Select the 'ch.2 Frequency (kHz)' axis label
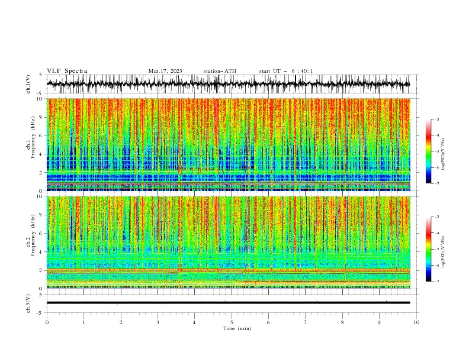This screenshot has height=362, width=469. point(31,235)
